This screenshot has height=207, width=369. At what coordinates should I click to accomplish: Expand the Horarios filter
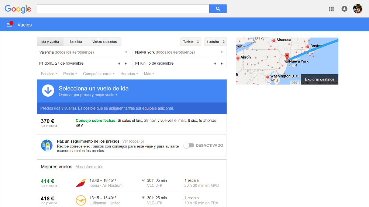(x=129, y=74)
